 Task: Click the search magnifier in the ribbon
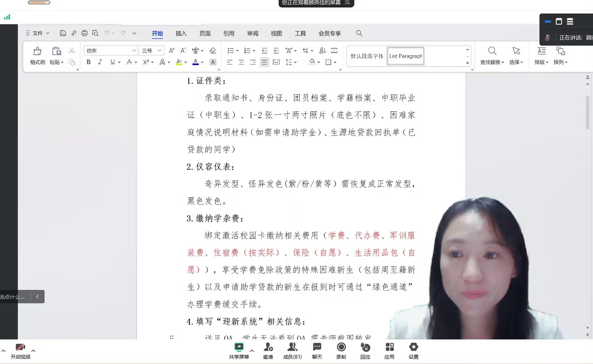pos(359,33)
